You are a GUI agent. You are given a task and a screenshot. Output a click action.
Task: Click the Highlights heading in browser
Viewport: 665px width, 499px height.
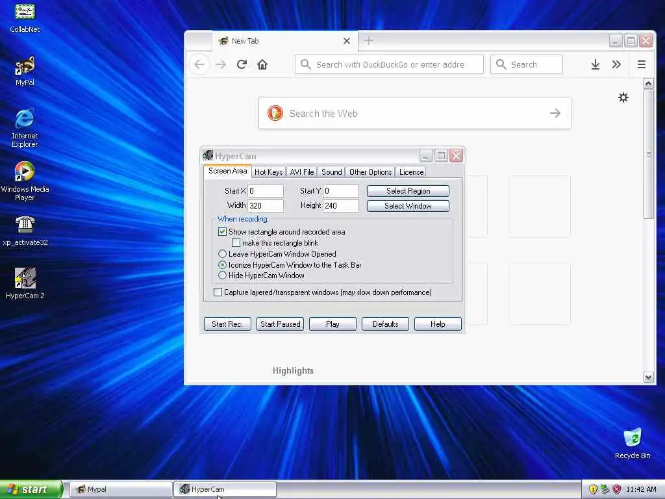tap(293, 370)
